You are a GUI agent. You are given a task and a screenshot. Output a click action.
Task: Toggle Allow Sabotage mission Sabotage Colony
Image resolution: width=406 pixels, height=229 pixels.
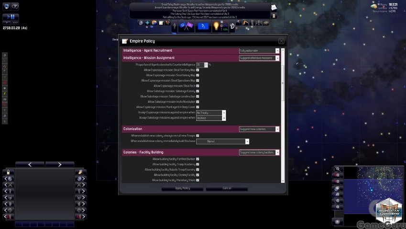(198, 92)
